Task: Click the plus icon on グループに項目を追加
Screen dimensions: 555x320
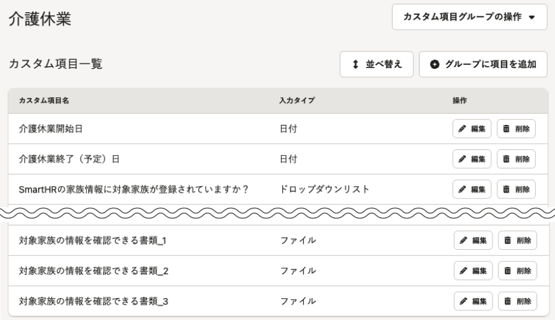Action: [434, 64]
